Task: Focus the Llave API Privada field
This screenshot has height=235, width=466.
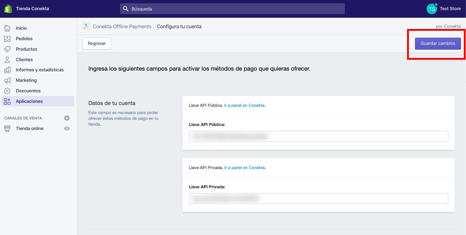Action: [318, 198]
